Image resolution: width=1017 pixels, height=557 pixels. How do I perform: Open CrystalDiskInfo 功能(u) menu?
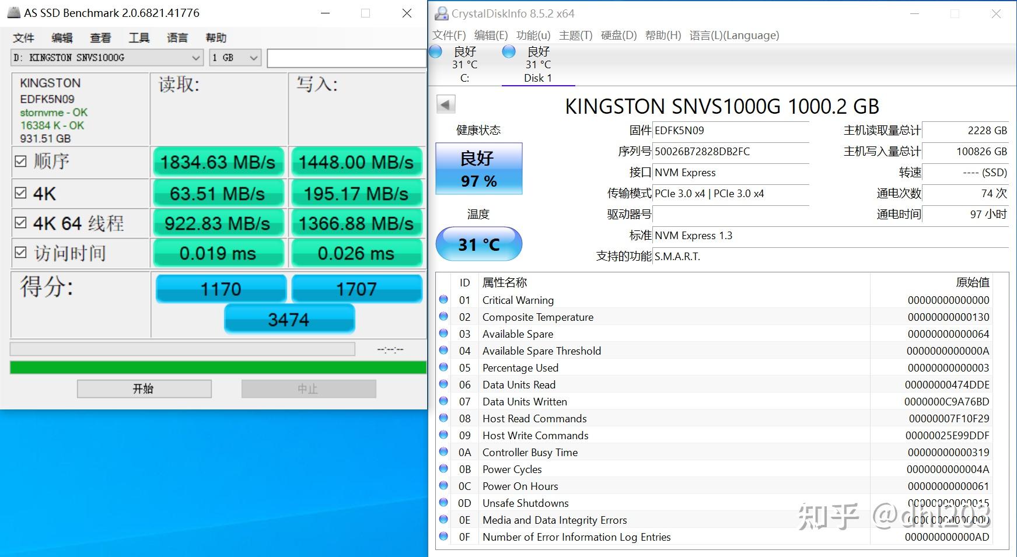coord(533,35)
